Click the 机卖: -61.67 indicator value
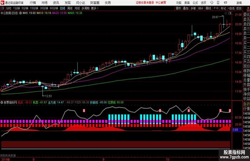Image resolution: width=250 pixels, height=161 pixels. click(x=40, y=102)
